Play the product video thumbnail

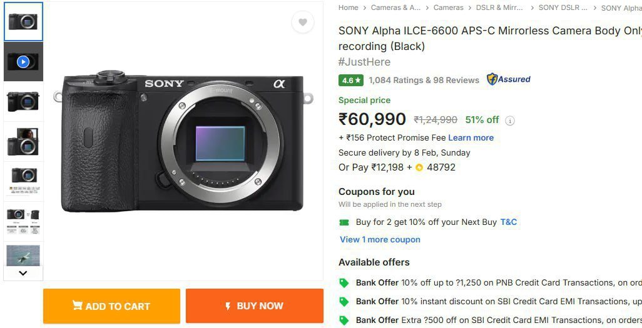pos(23,62)
